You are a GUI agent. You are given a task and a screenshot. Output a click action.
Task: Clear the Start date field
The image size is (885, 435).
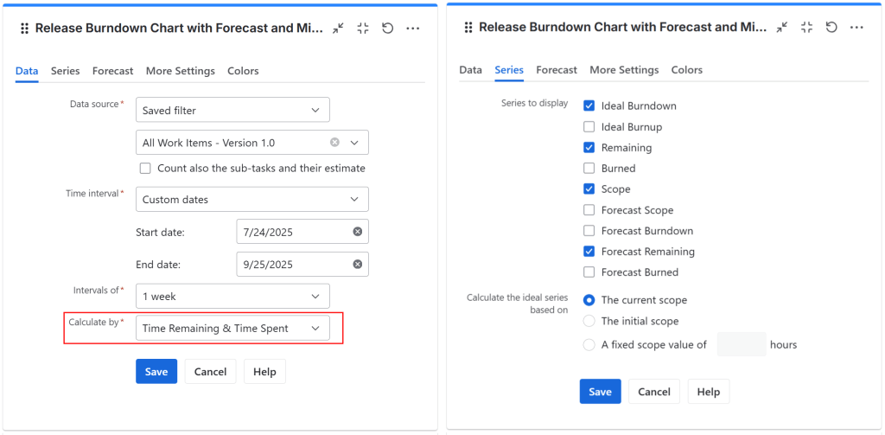[x=357, y=232]
